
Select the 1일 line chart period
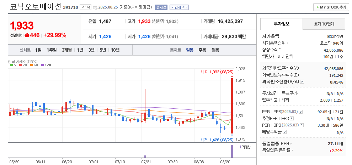tap(38, 50)
